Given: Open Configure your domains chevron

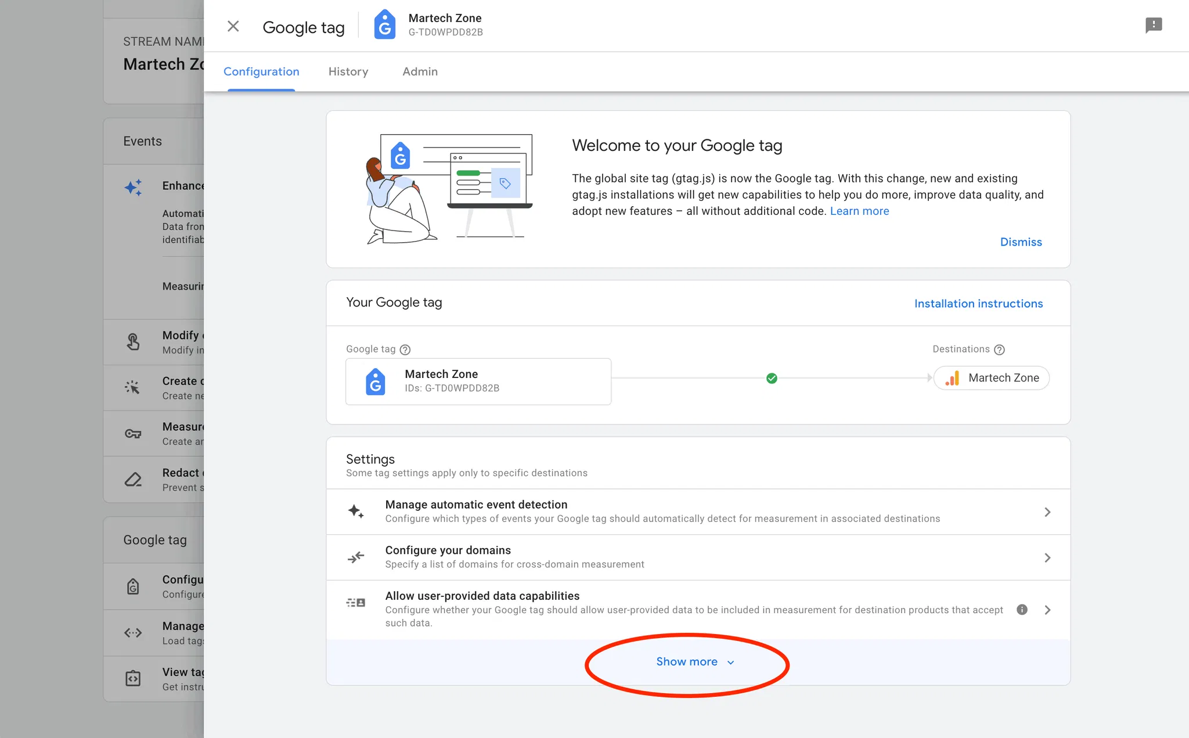Looking at the screenshot, I should coord(1047,557).
